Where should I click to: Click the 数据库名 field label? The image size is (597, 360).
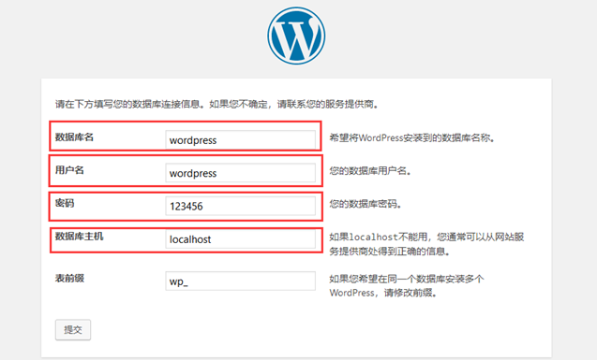pos(74,137)
